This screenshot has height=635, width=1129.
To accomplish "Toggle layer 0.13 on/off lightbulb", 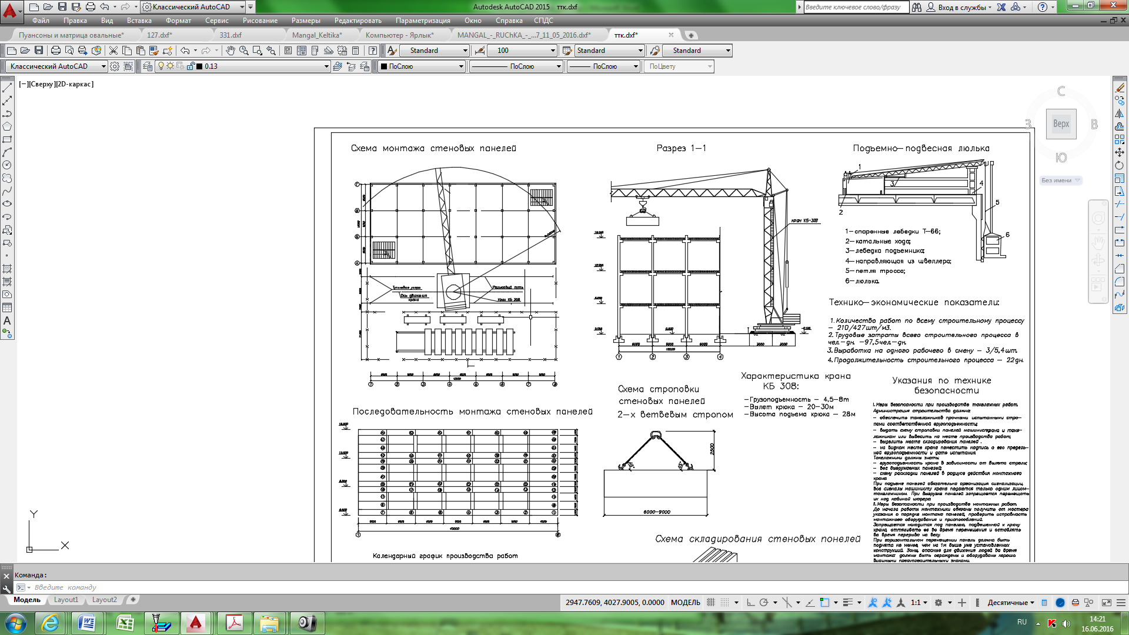I will click(161, 66).
